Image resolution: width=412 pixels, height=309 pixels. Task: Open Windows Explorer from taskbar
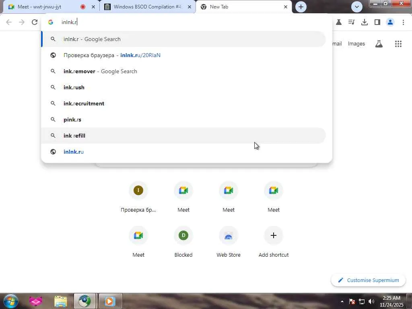tap(61, 301)
